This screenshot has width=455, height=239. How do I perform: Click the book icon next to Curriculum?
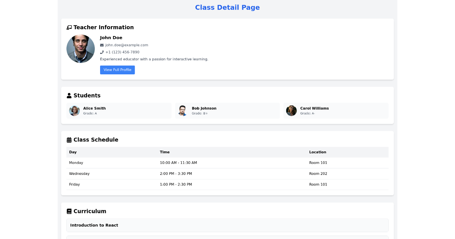pyautogui.click(x=69, y=211)
